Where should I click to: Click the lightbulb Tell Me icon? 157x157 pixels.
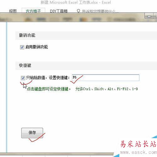tap(78, 11)
